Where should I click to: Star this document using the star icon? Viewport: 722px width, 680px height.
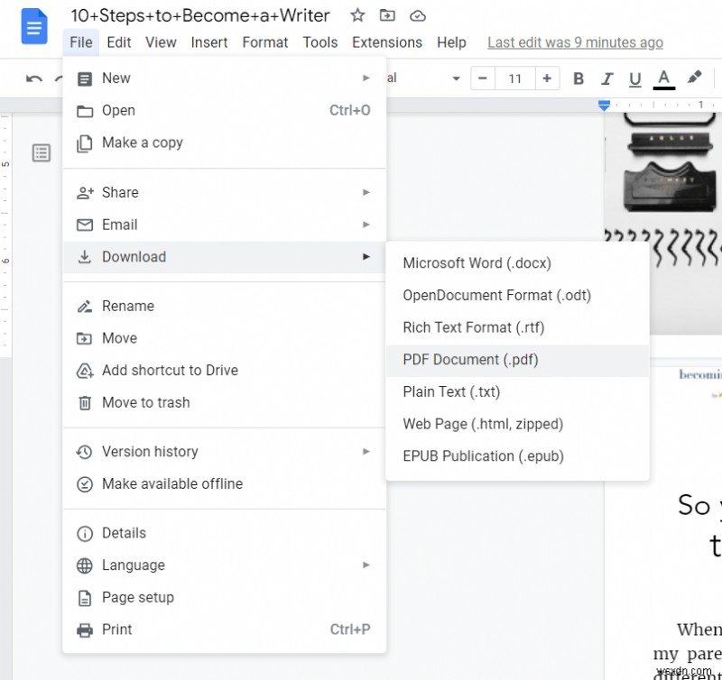(x=357, y=15)
